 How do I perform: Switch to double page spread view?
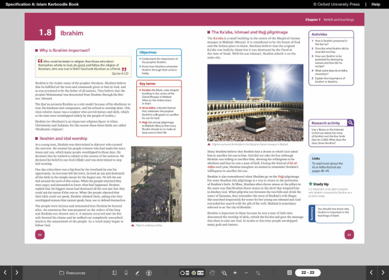coord(198,273)
